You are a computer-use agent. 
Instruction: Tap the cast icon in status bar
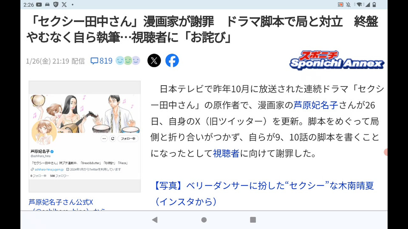pos(340,4)
